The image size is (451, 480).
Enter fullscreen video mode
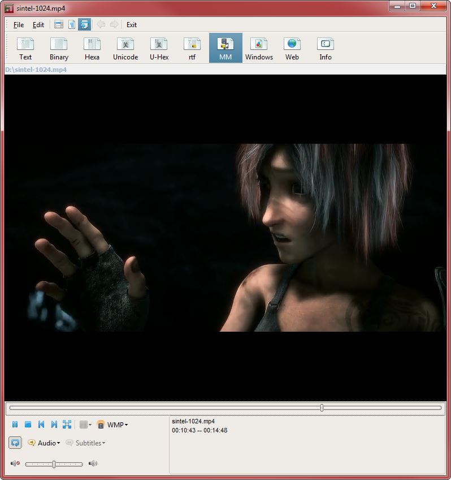pos(67,425)
